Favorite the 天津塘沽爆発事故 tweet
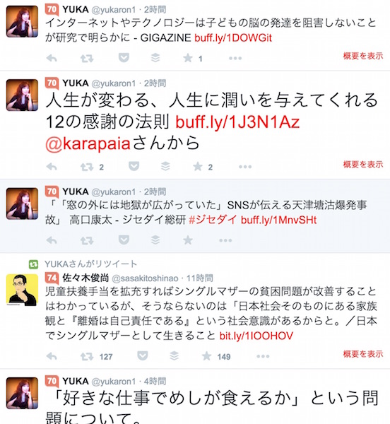Viewport: 390px width, 424px height. tap(188, 240)
